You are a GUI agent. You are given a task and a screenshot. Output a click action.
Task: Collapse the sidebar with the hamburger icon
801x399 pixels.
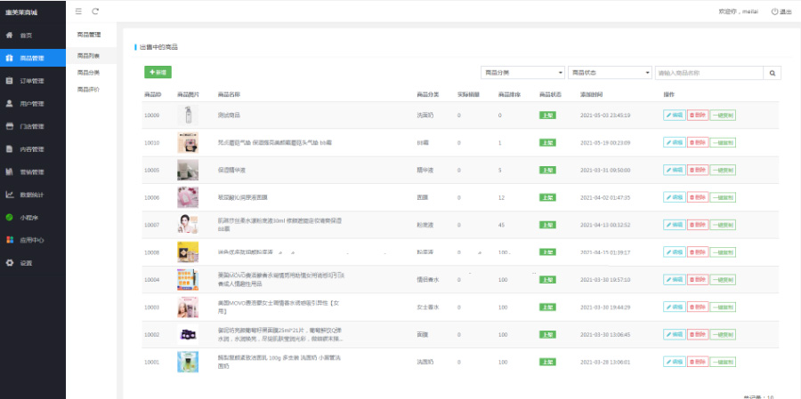coord(78,12)
